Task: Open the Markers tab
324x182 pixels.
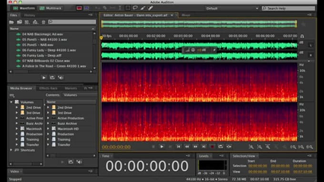Action: [71, 88]
